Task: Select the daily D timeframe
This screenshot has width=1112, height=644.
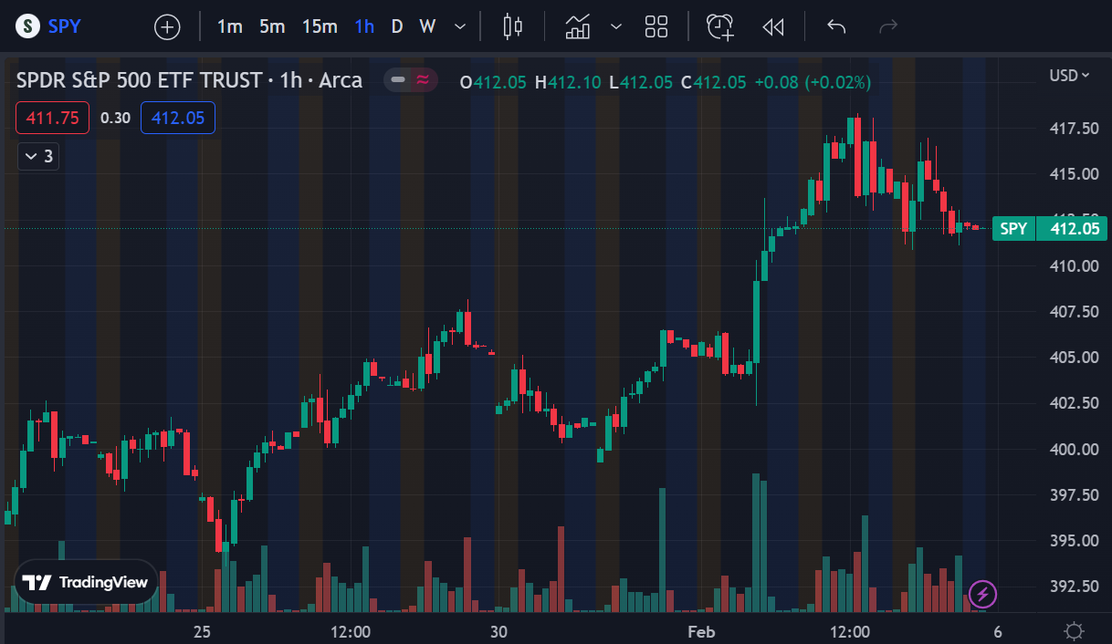Action: 397,26
